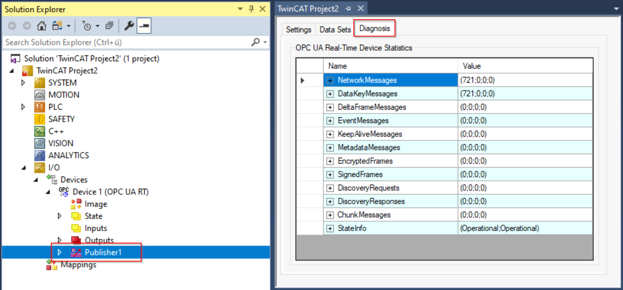Select the Solution 'TwinCAT Project2' root node
Viewport: 623px width, 290px height.
(x=92, y=58)
